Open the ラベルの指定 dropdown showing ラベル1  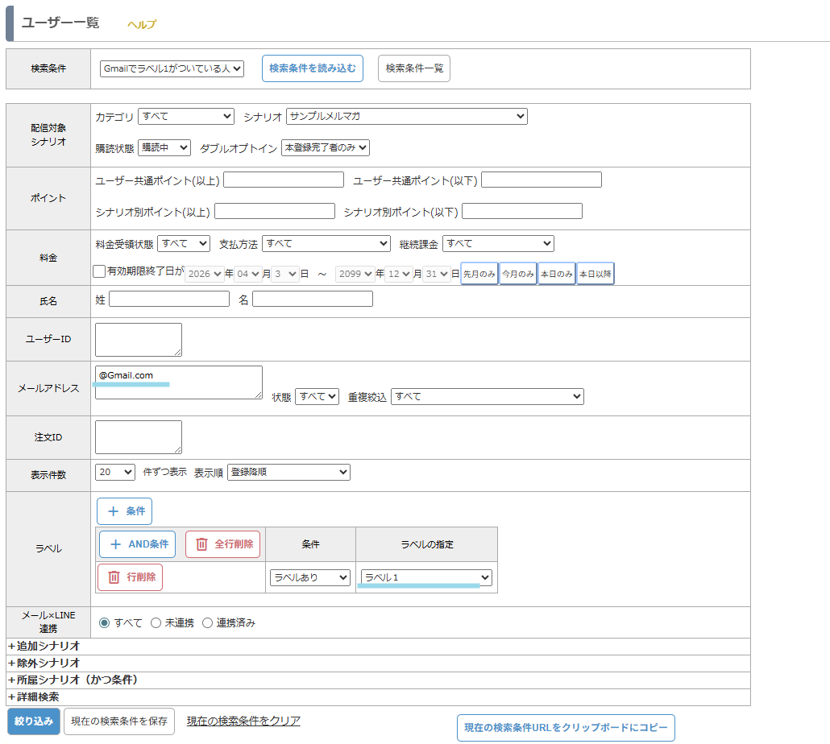426,577
